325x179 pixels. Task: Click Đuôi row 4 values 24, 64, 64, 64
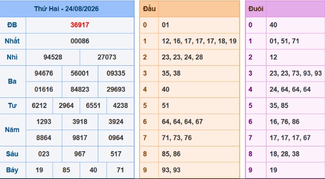290,89
